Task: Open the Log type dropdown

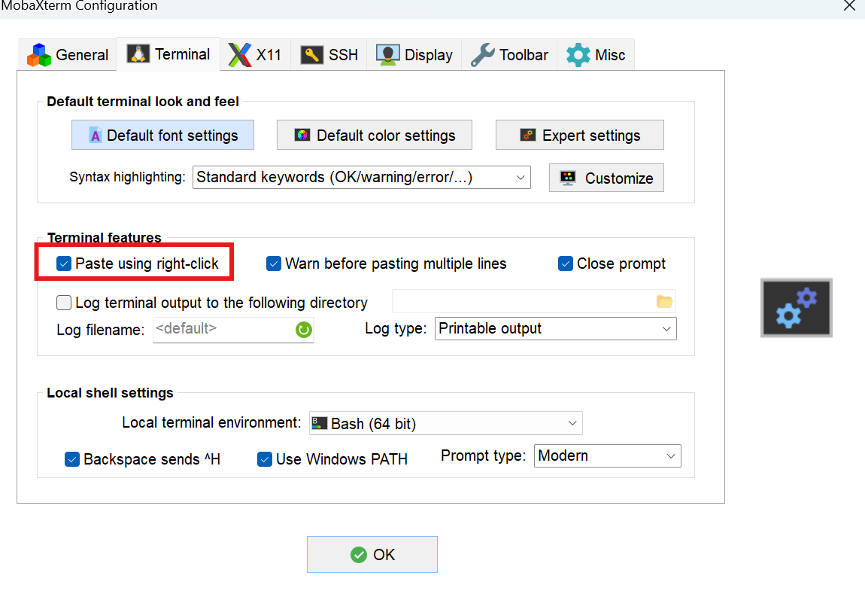Action: click(556, 328)
